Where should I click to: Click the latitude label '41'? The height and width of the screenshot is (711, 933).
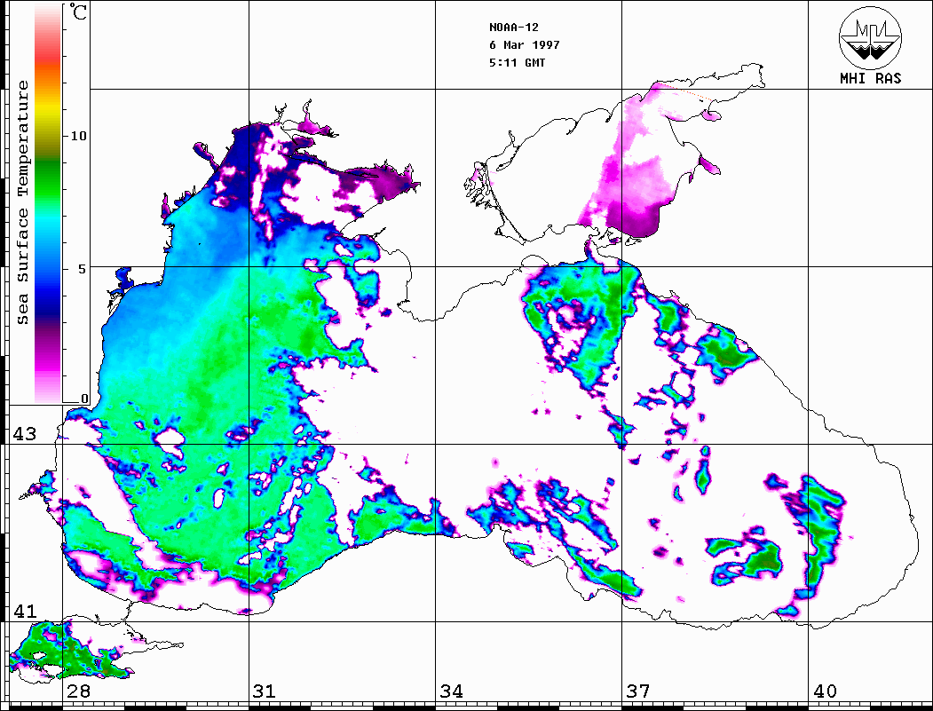coord(24,612)
